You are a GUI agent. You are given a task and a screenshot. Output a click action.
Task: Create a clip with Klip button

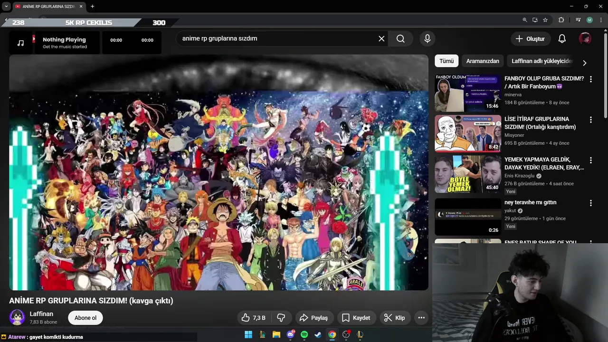click(395, 318)
